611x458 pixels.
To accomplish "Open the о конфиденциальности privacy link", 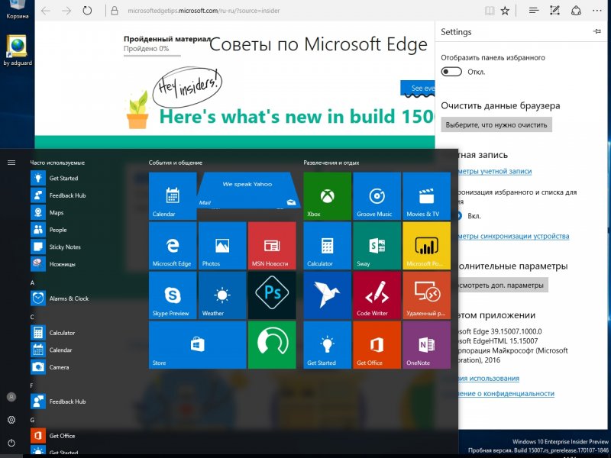I will [506, 394].
